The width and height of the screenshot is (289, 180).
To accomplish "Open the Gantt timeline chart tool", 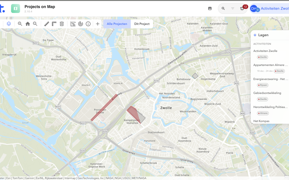I will click(73, 24).
